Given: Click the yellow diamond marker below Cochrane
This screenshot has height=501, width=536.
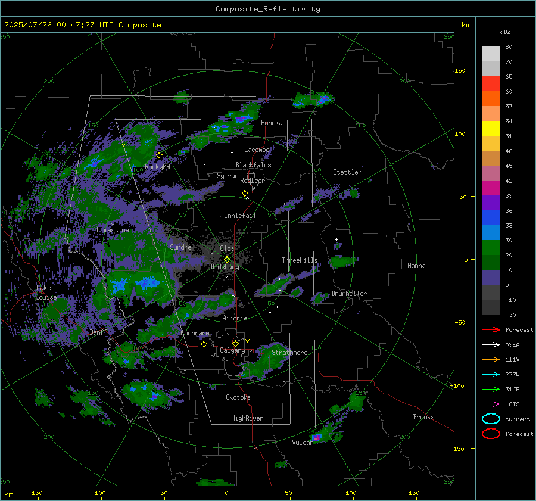Looking at the screenshot, I should (x=204, y=344).
